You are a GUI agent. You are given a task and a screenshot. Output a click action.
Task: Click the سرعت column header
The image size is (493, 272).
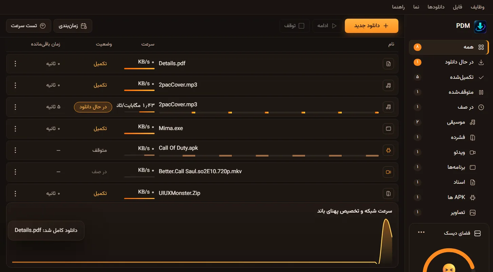[148, 44]
